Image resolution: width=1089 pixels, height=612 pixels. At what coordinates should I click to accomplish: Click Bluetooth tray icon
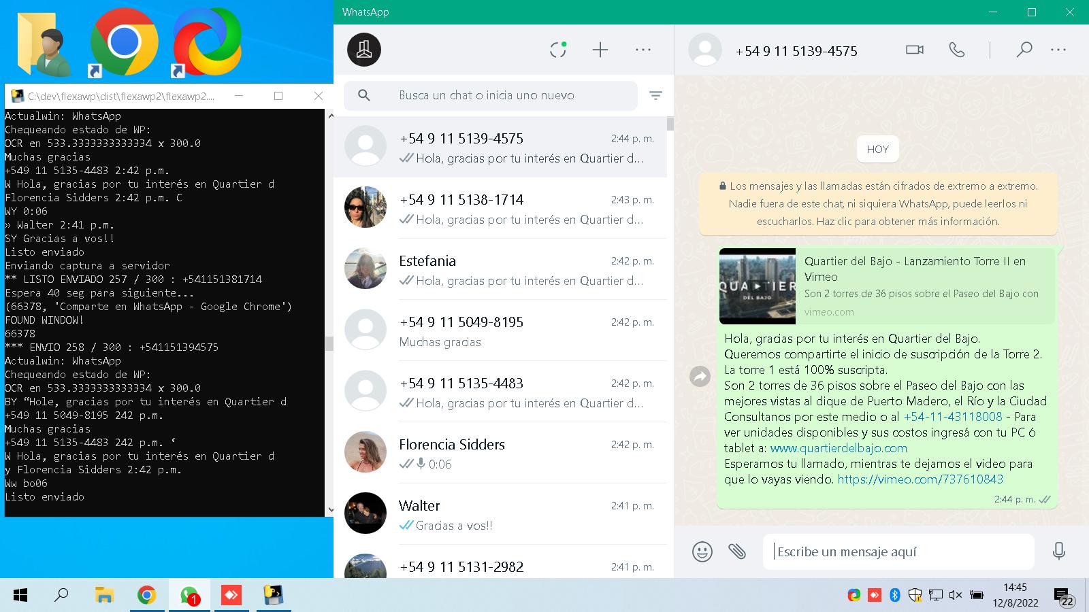895,596
